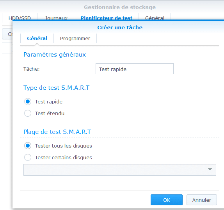Open the Journaux tab

56,18
